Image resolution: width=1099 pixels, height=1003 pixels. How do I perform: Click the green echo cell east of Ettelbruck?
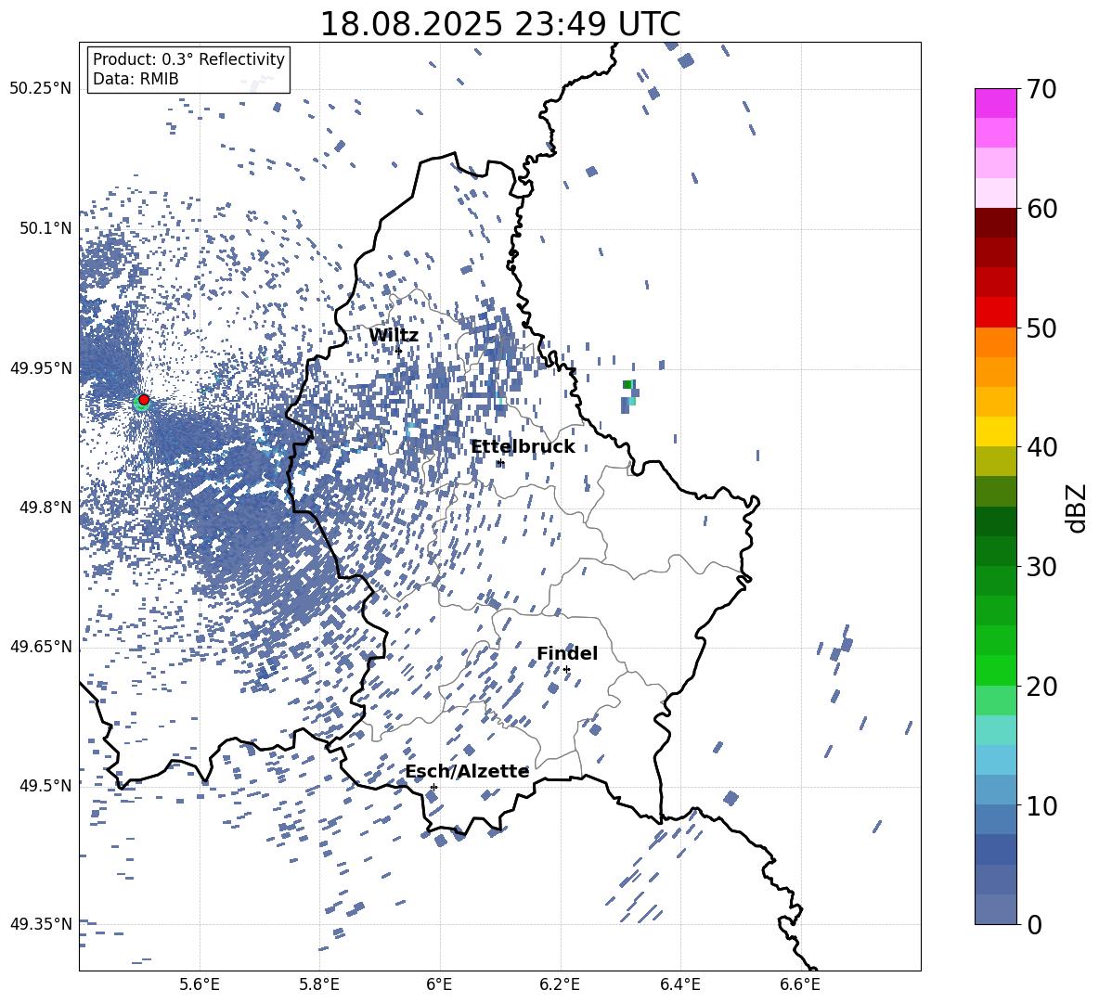[x=627, y=384]
